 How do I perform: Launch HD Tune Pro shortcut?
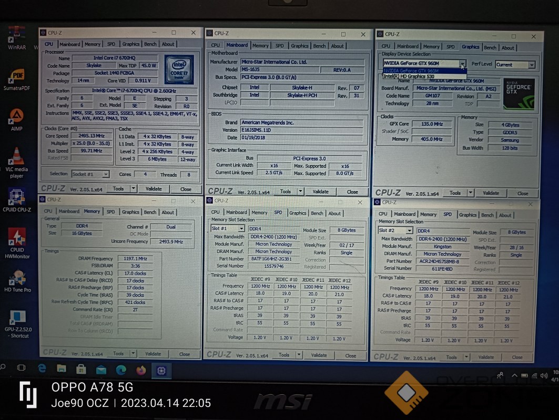(17, 281)
